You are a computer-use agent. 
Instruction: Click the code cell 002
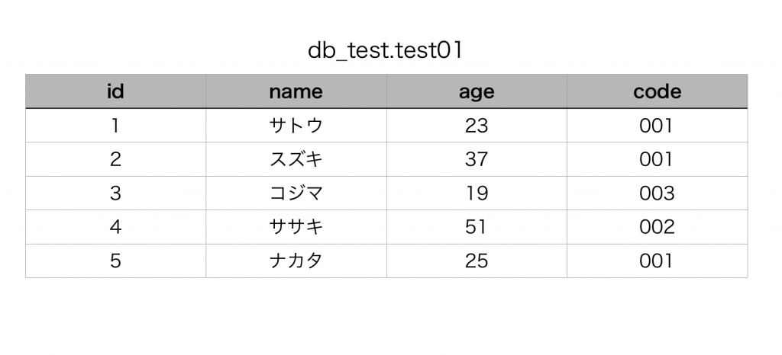pyautogui.click(x=657, y=227)
